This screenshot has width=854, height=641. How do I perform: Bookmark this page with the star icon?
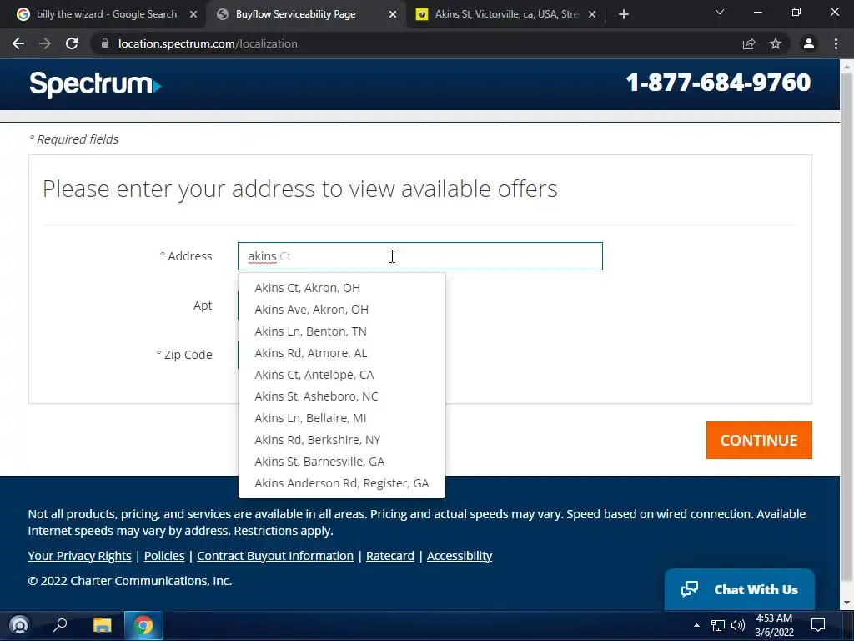776,43
